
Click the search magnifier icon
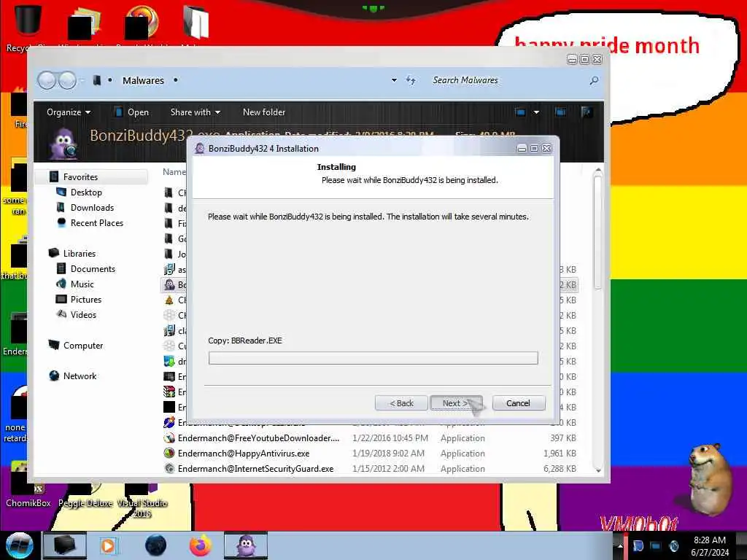594,80
